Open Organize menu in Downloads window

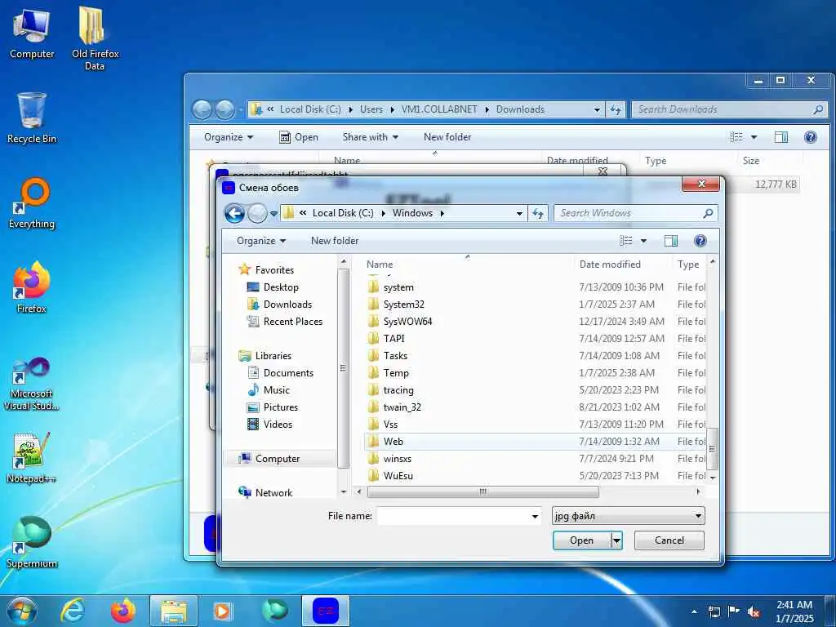point(229,137)
